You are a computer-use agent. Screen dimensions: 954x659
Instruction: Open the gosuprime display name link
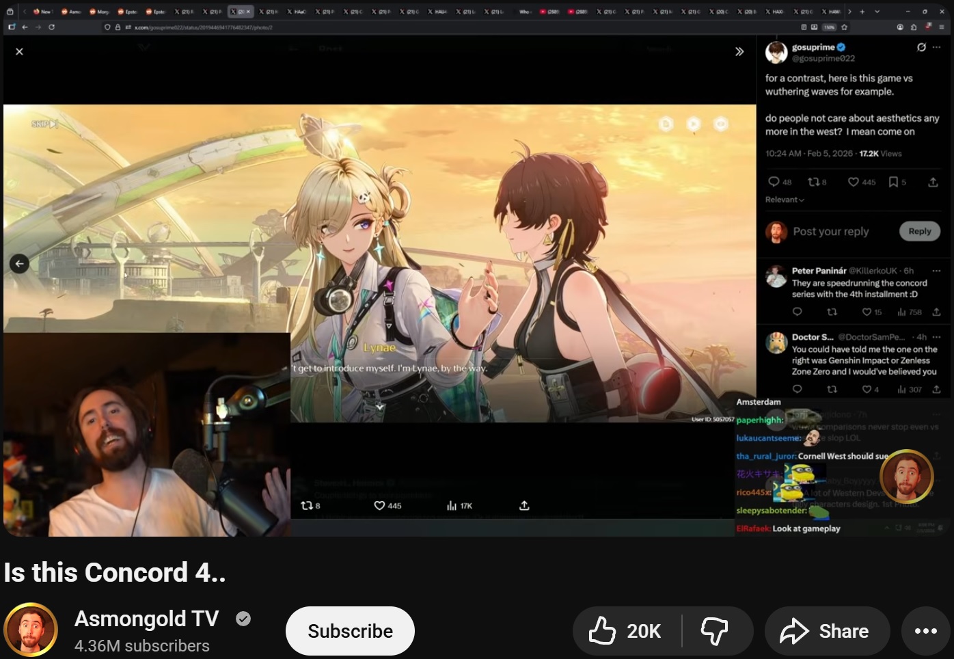[x=813, y=47]
